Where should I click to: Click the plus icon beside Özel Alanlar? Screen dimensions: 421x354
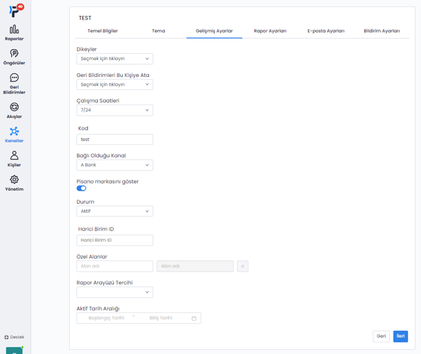242,266
